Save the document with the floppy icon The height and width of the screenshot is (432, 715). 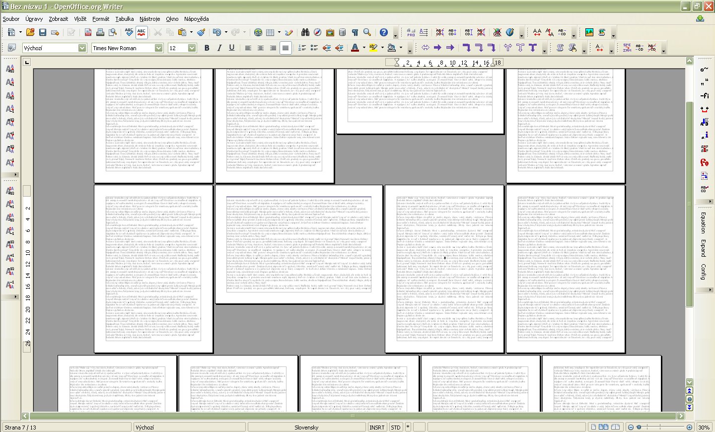click(x=43, y=32)
